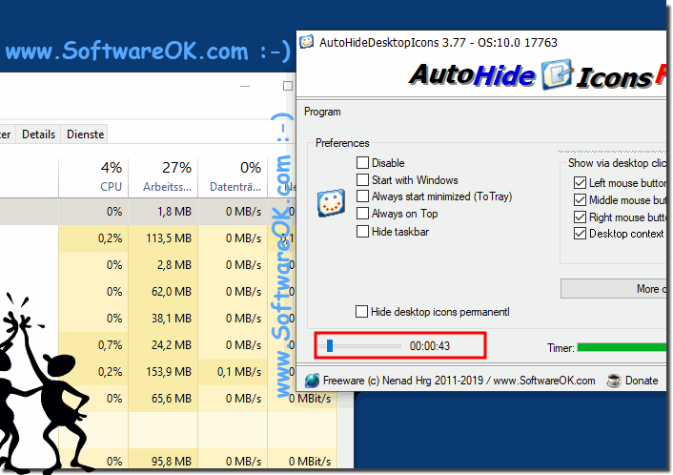673x475 pixels.
Task: Click the coffee cup Donate icon
Action: click(614, 381)
